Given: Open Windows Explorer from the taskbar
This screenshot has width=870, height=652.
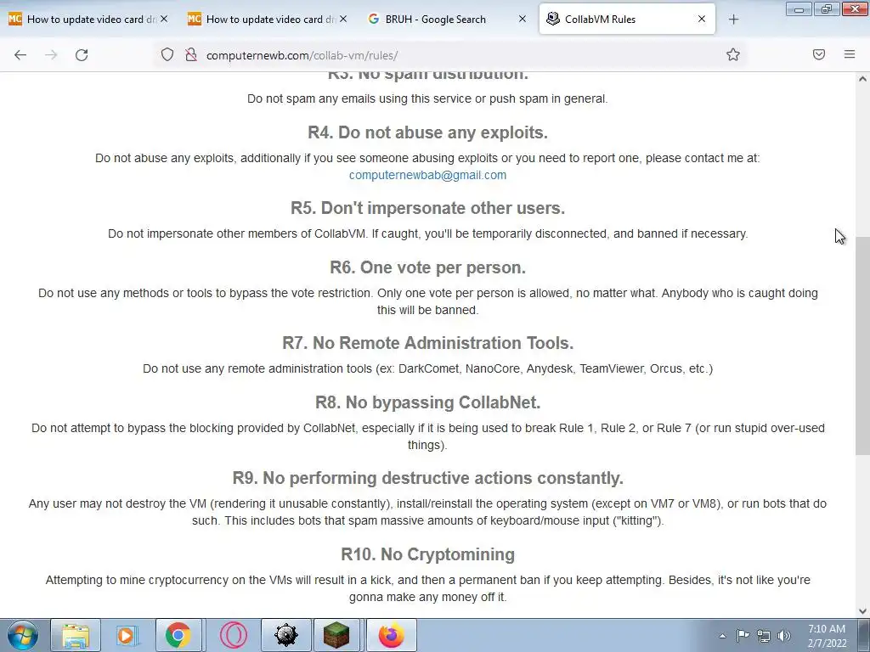Looking at the screenshot, I should tap(76, 635).
